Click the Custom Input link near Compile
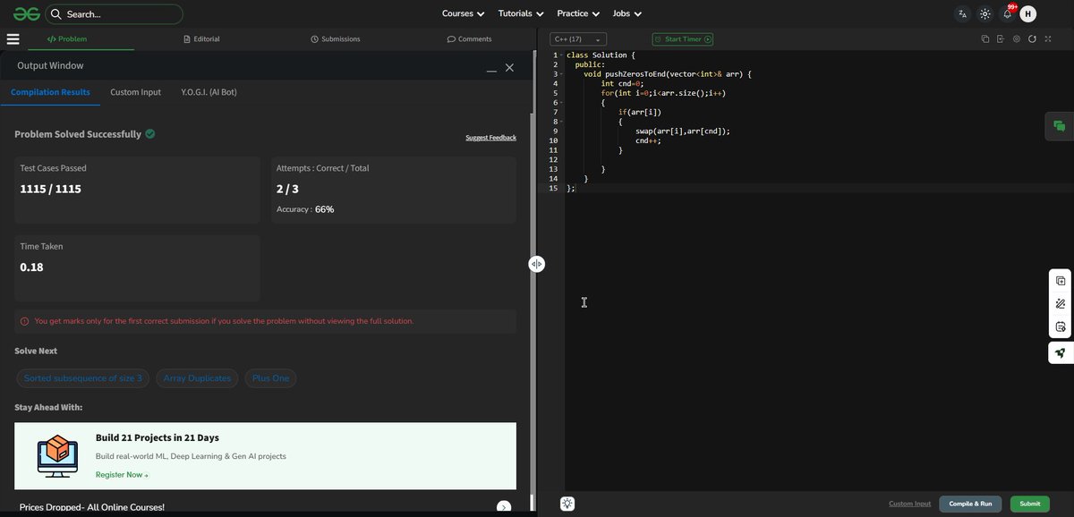The height and width of the screenshot is (517, 1074). point(909,504)
